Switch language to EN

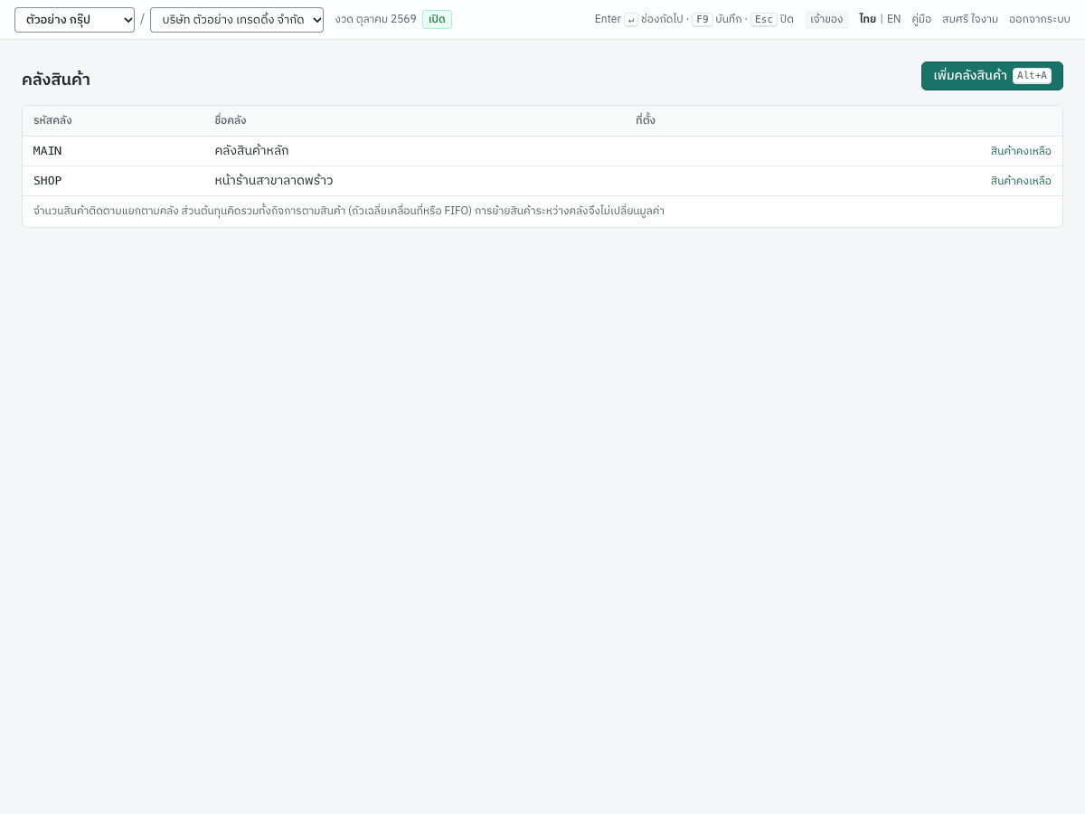click(893, 19)
